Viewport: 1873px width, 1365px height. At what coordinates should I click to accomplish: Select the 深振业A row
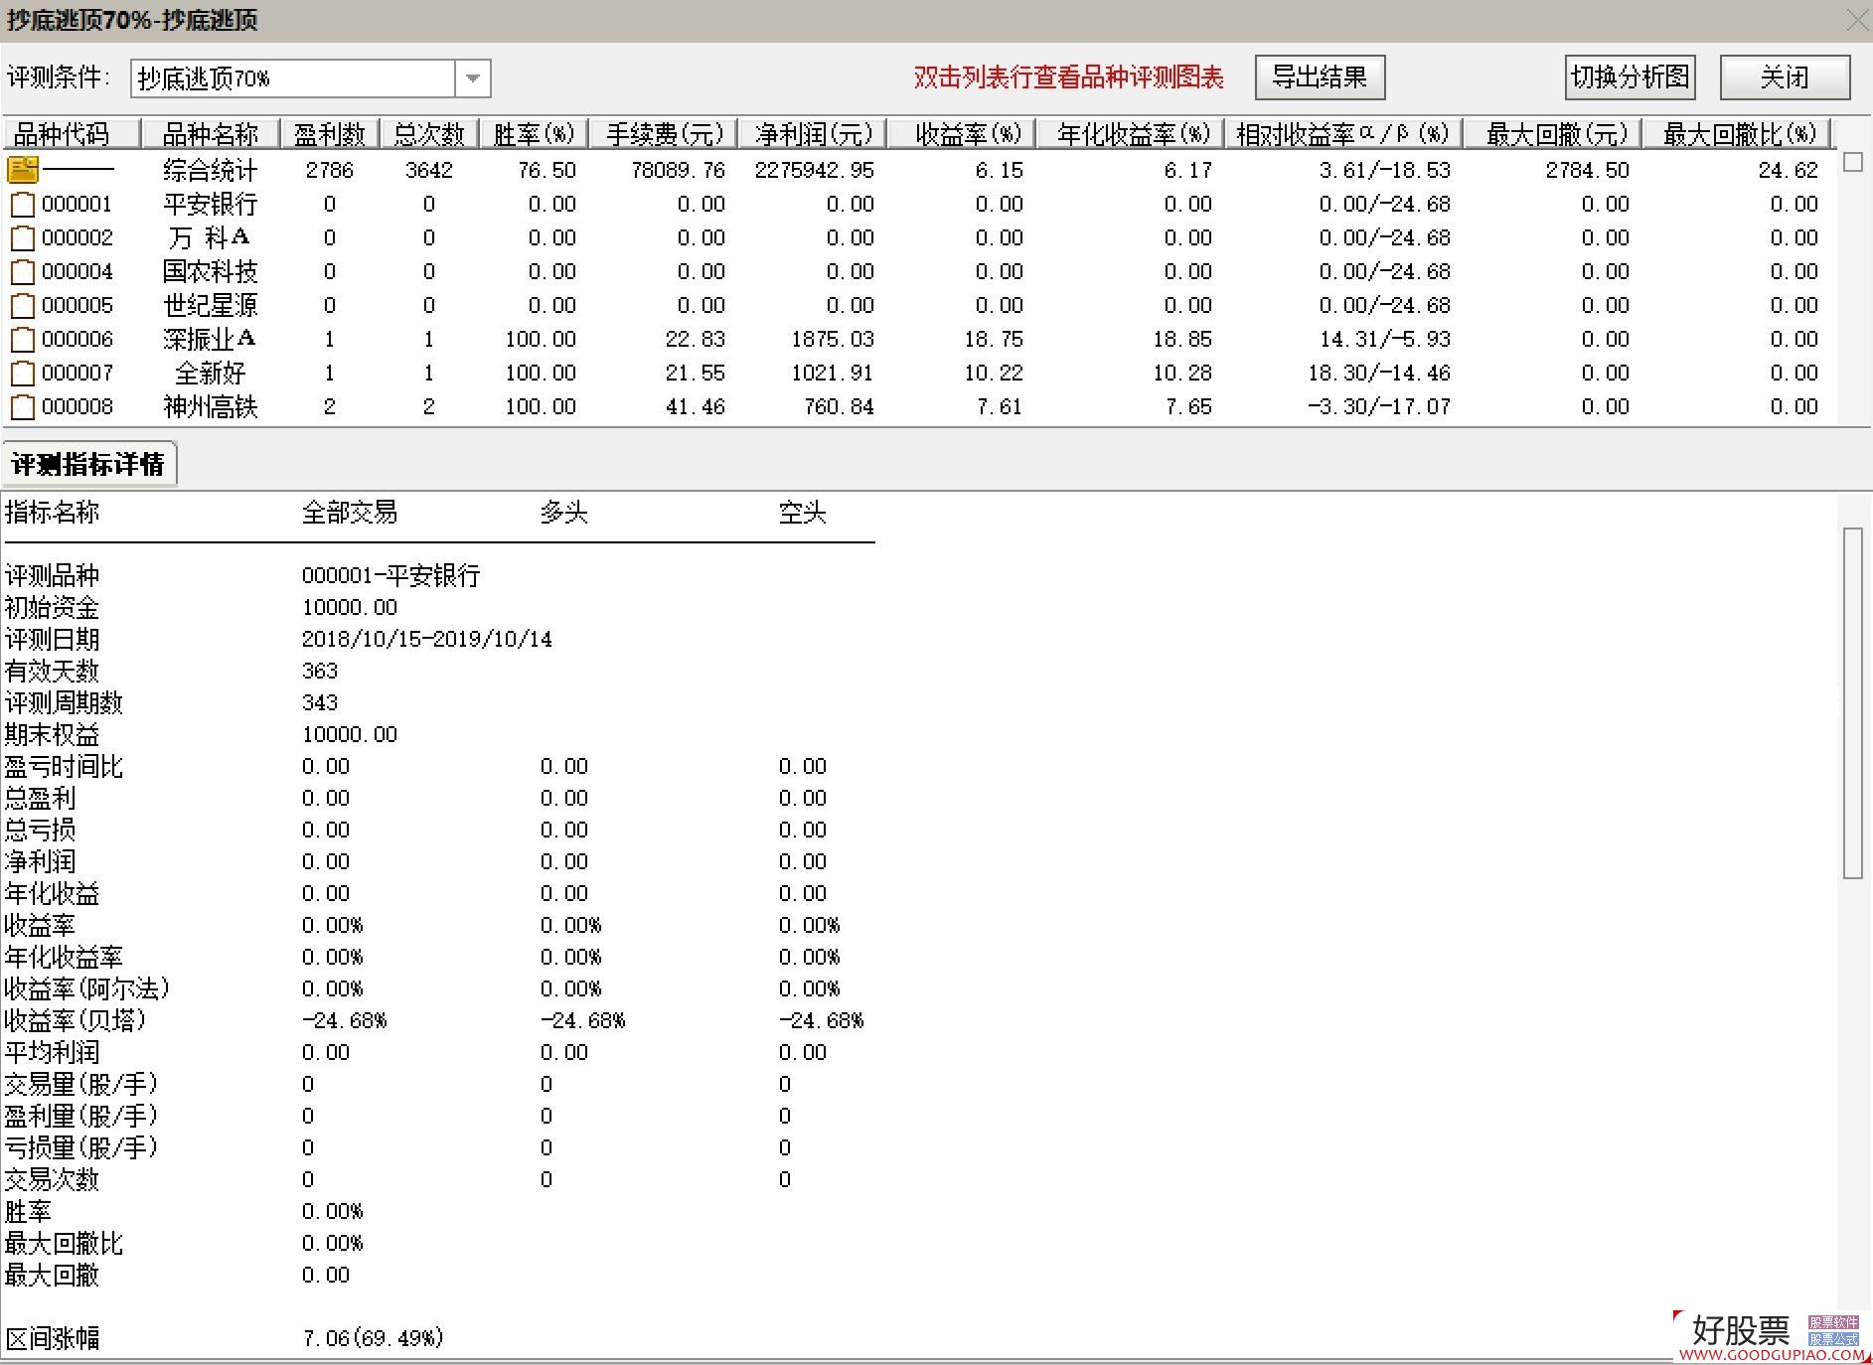point(918,340)
